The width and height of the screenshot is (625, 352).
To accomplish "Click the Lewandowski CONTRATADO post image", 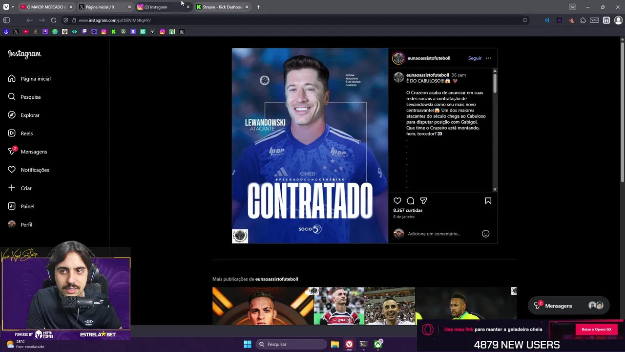I will point(310,146).
